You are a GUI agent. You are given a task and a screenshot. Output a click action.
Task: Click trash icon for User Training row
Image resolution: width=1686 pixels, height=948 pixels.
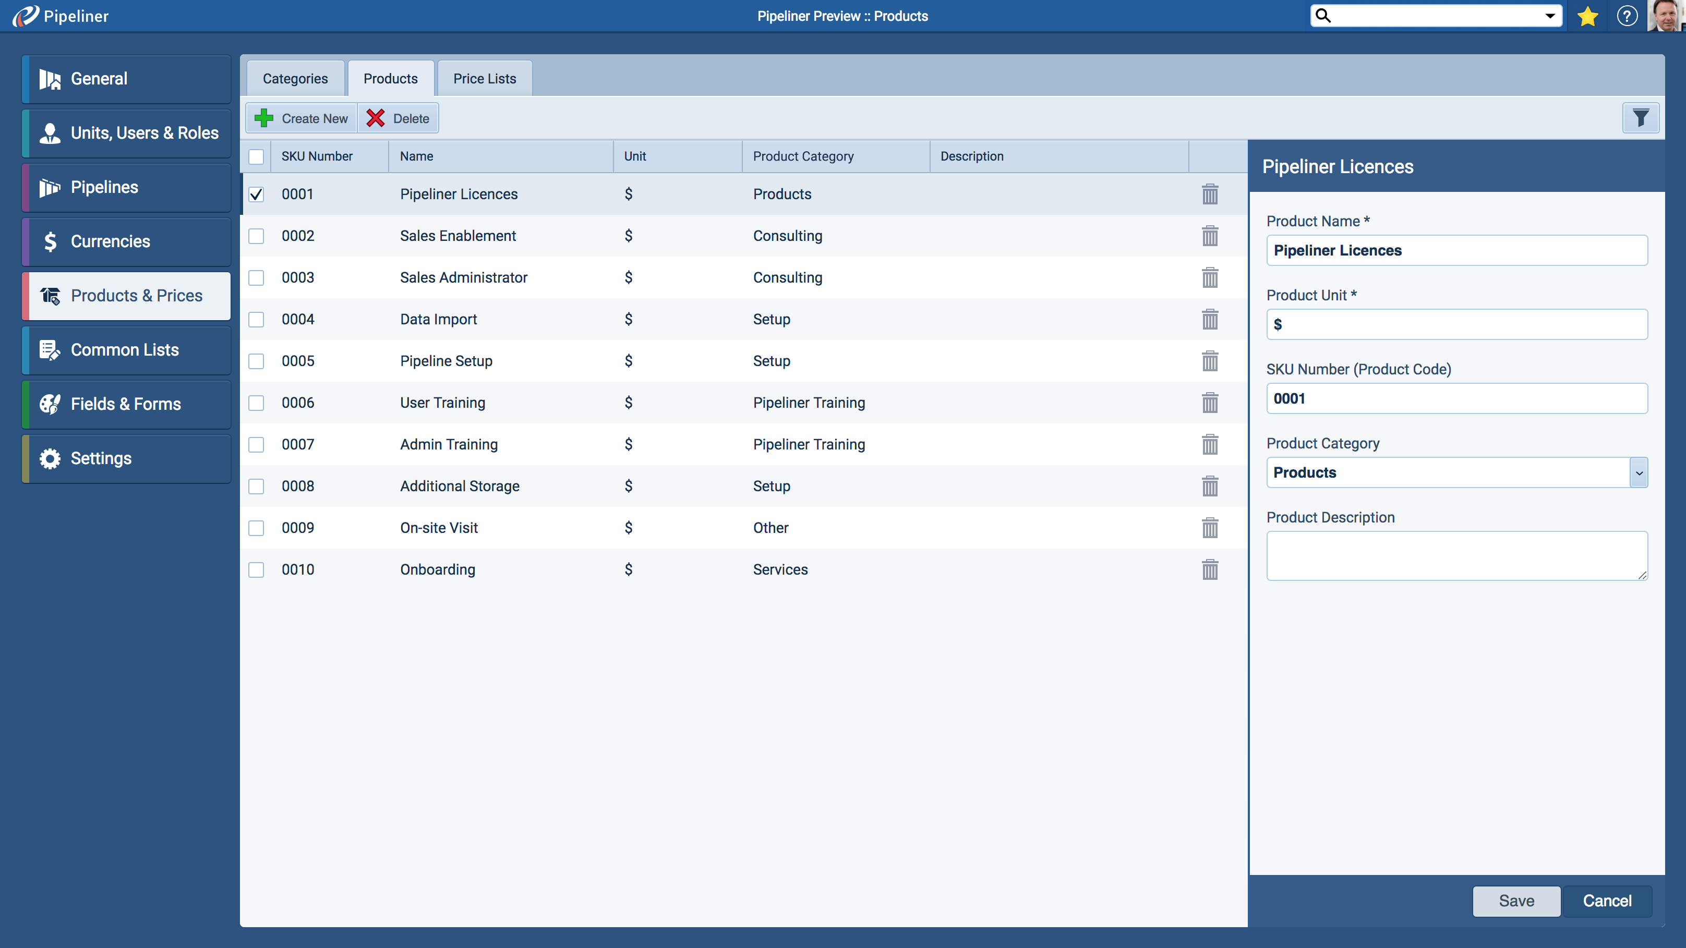tap(1210, 403)
